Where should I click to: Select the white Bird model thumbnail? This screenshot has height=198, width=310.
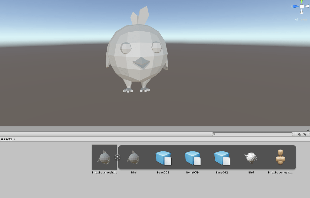(251, 157)
